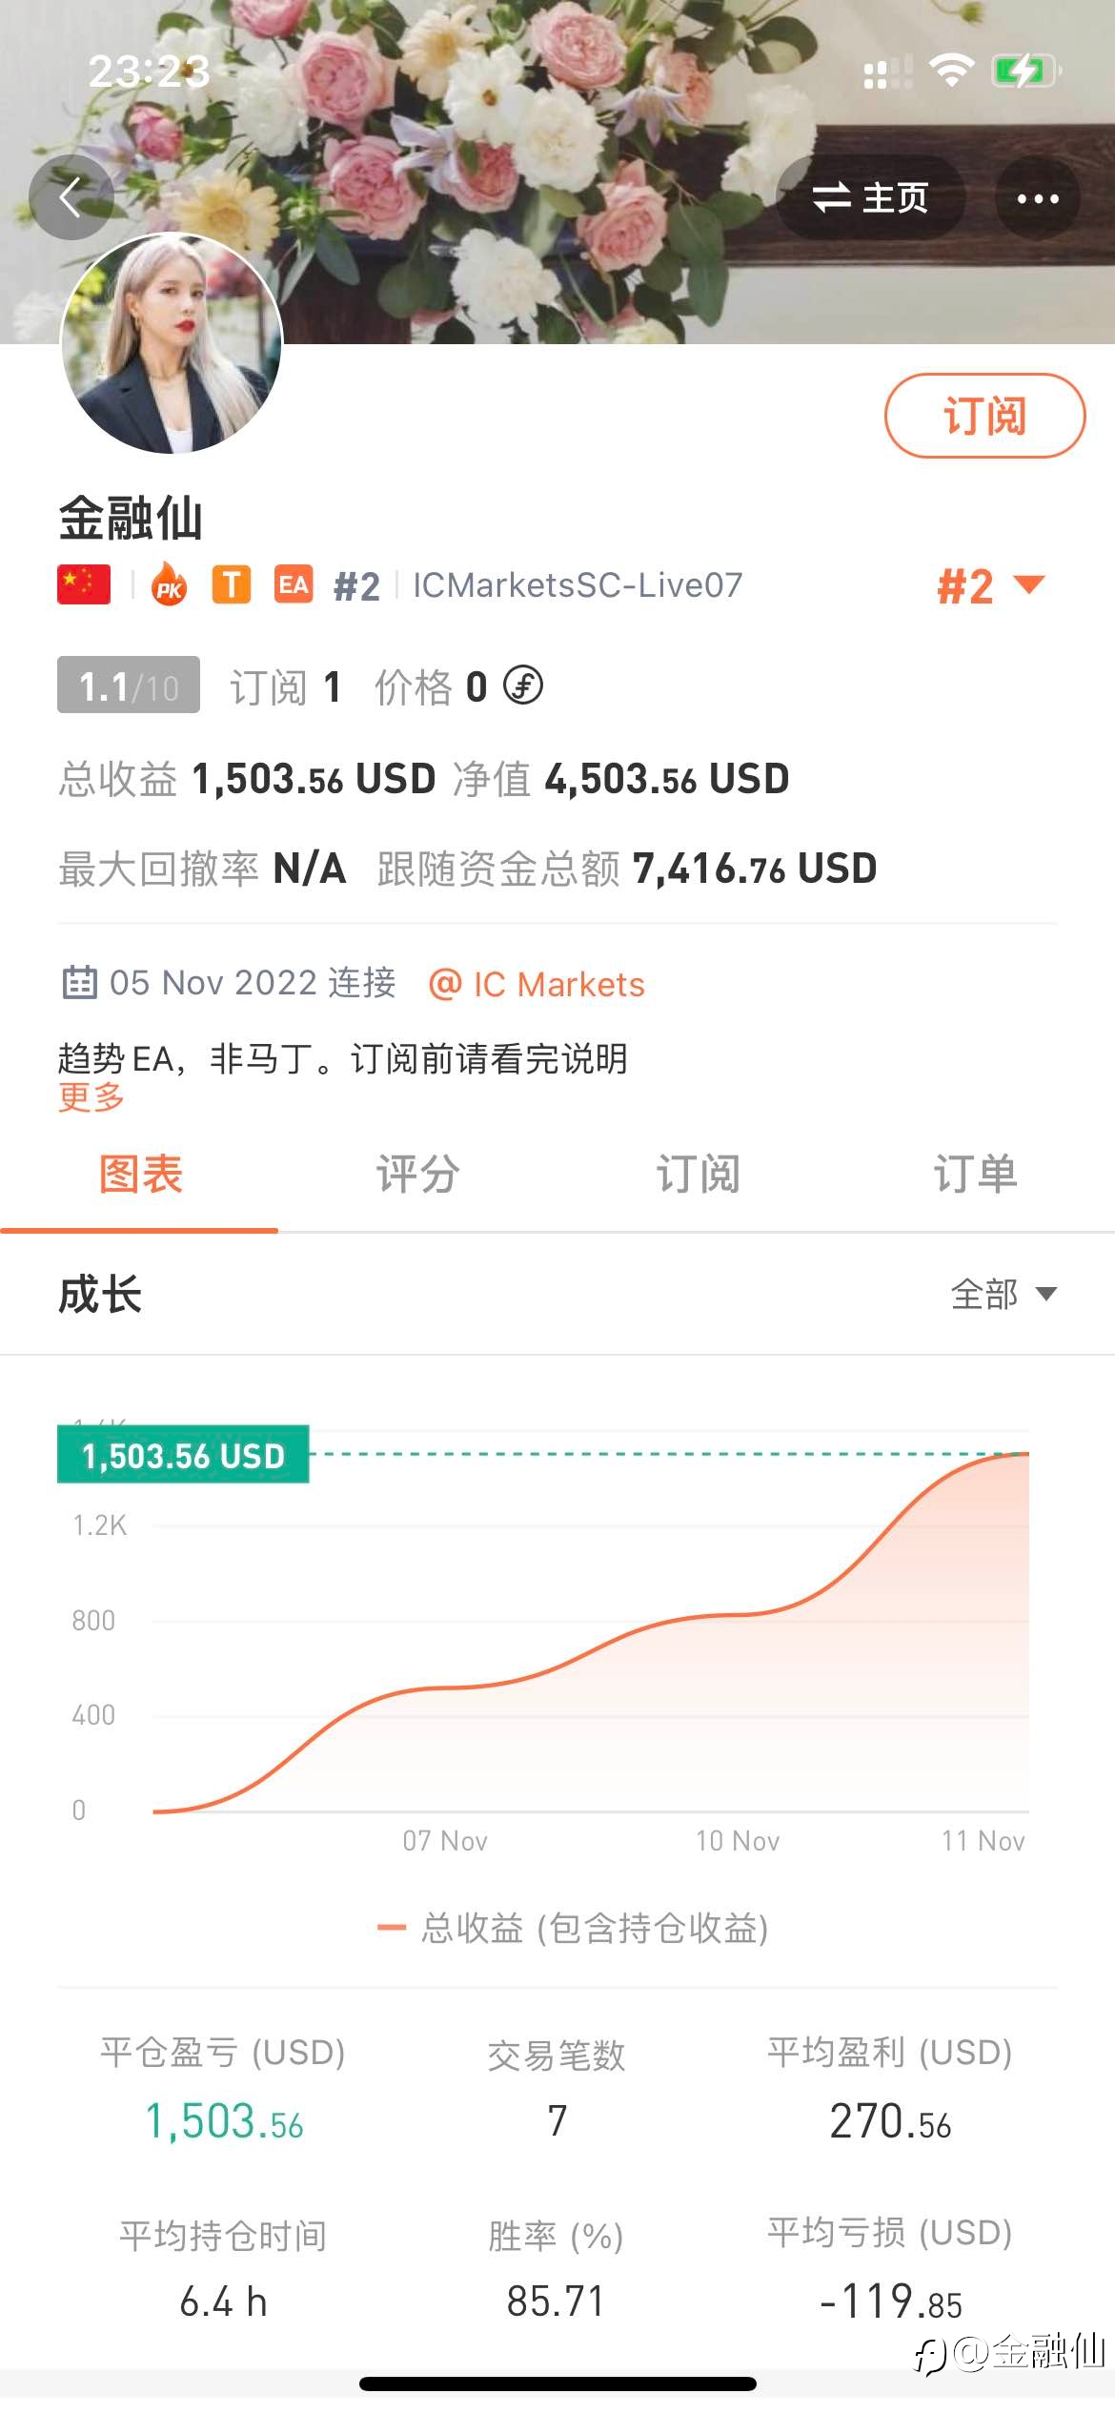Open the profile avatar photo
1115x2414 pixels.
(172, 343)
